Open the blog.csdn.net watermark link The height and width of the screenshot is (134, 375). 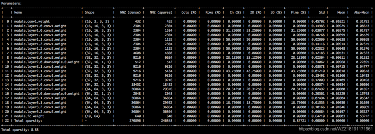pyautogui.click(x=336, y=129)
